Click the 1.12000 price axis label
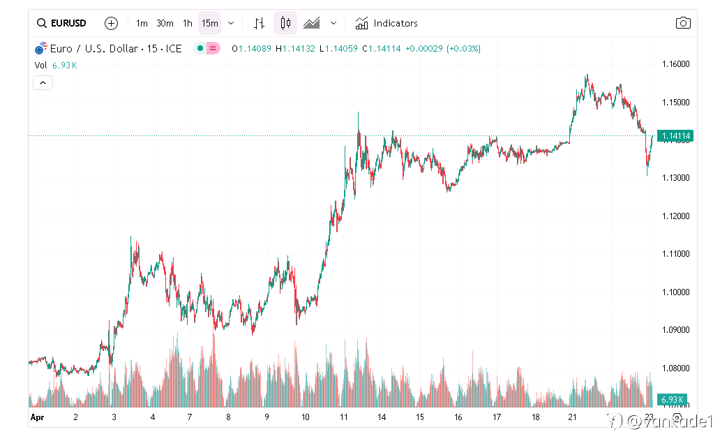 (675, 216)
